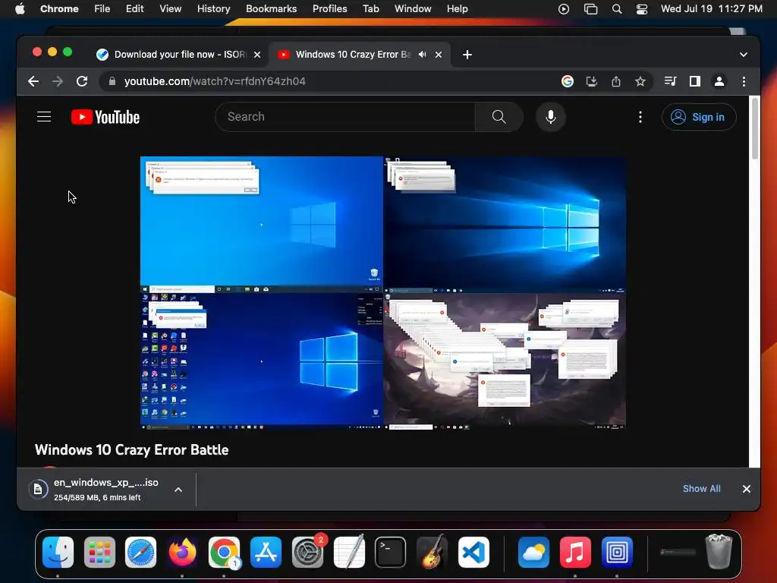The height and width of the screenshot is (583, 777).
Task: Open the Apple menu
Action: (x=20, y=9)
